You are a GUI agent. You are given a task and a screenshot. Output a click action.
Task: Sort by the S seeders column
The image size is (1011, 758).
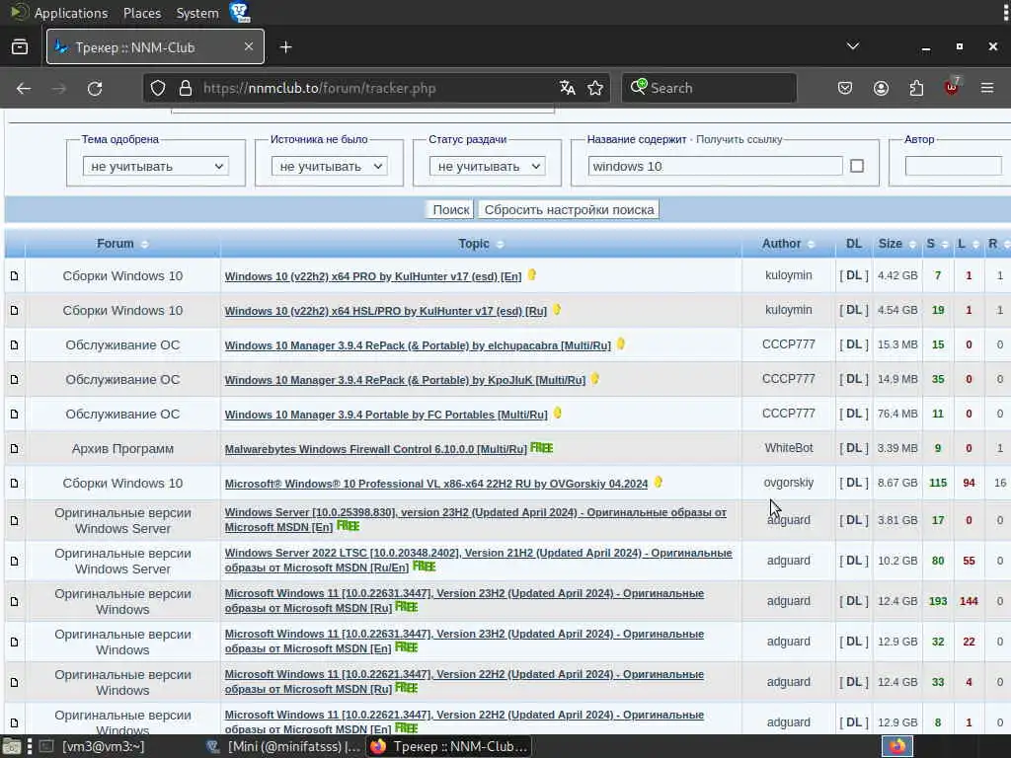(930, 244)
